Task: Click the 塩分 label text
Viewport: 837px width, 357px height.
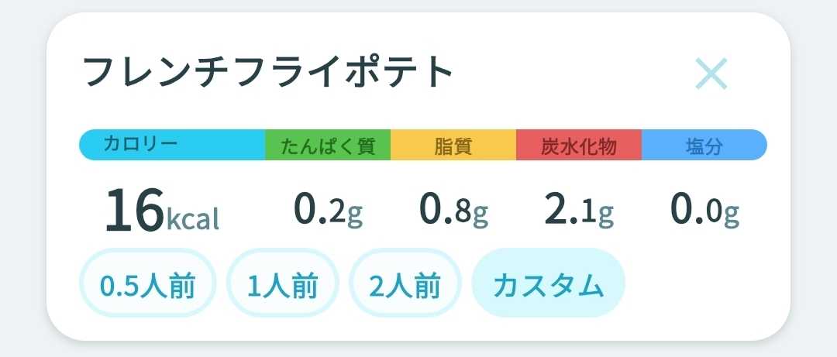Action: [704, 146]
